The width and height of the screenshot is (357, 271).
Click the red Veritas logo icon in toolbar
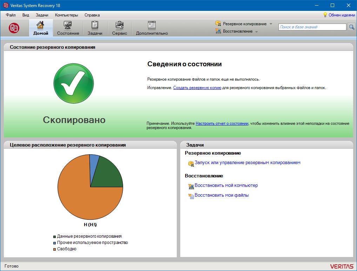(x=14, y=28)
